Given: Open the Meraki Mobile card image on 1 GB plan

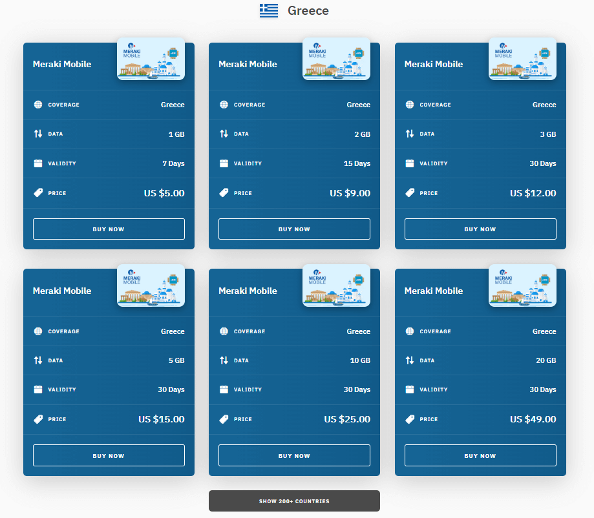Looking at the screenshot, I should point(151,59).
